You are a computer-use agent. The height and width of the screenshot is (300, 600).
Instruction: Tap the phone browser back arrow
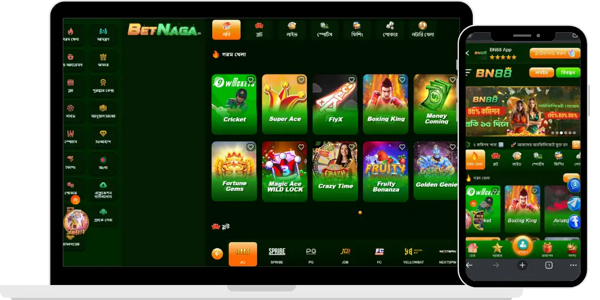click(469, 265)
